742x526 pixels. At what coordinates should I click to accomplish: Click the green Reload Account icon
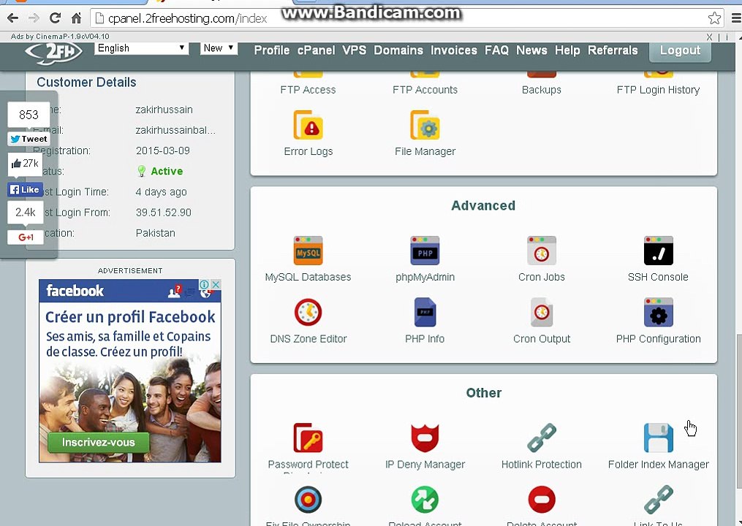click(425, 500)
